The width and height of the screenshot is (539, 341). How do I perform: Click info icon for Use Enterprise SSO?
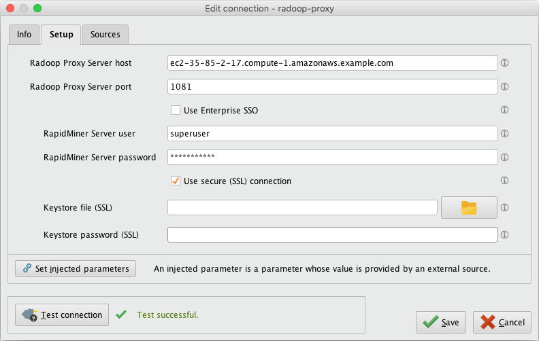[x=505, y=110]
